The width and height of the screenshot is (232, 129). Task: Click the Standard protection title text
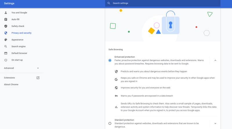tap(124, 120)
